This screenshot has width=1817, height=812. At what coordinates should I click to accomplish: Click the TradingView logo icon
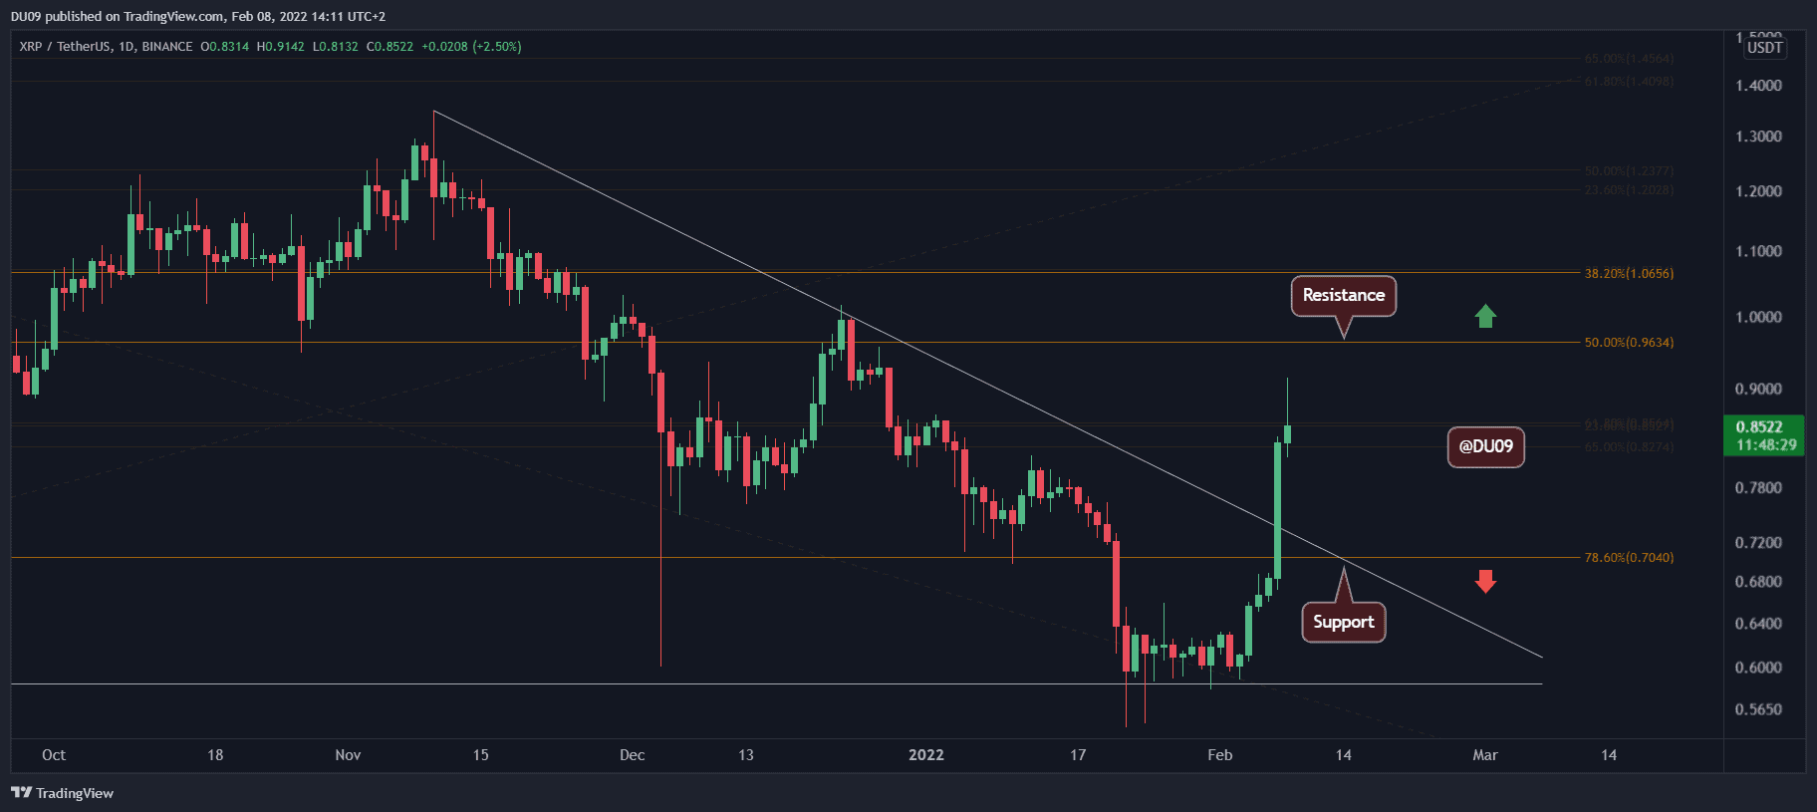[21, 793]
